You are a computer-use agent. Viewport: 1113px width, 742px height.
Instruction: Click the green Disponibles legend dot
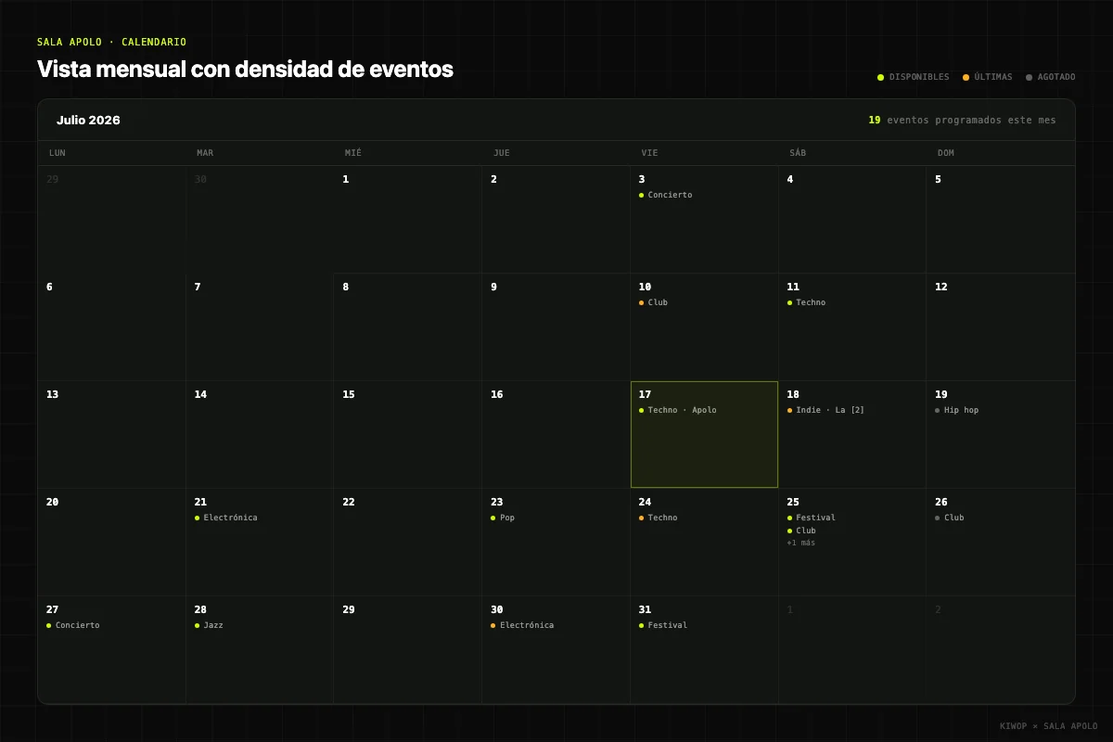point(880,77)
